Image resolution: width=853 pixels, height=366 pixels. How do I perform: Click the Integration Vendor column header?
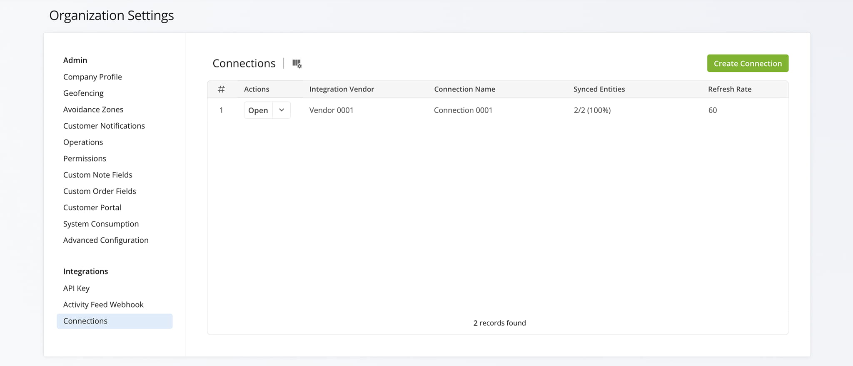tap(342, 89)
